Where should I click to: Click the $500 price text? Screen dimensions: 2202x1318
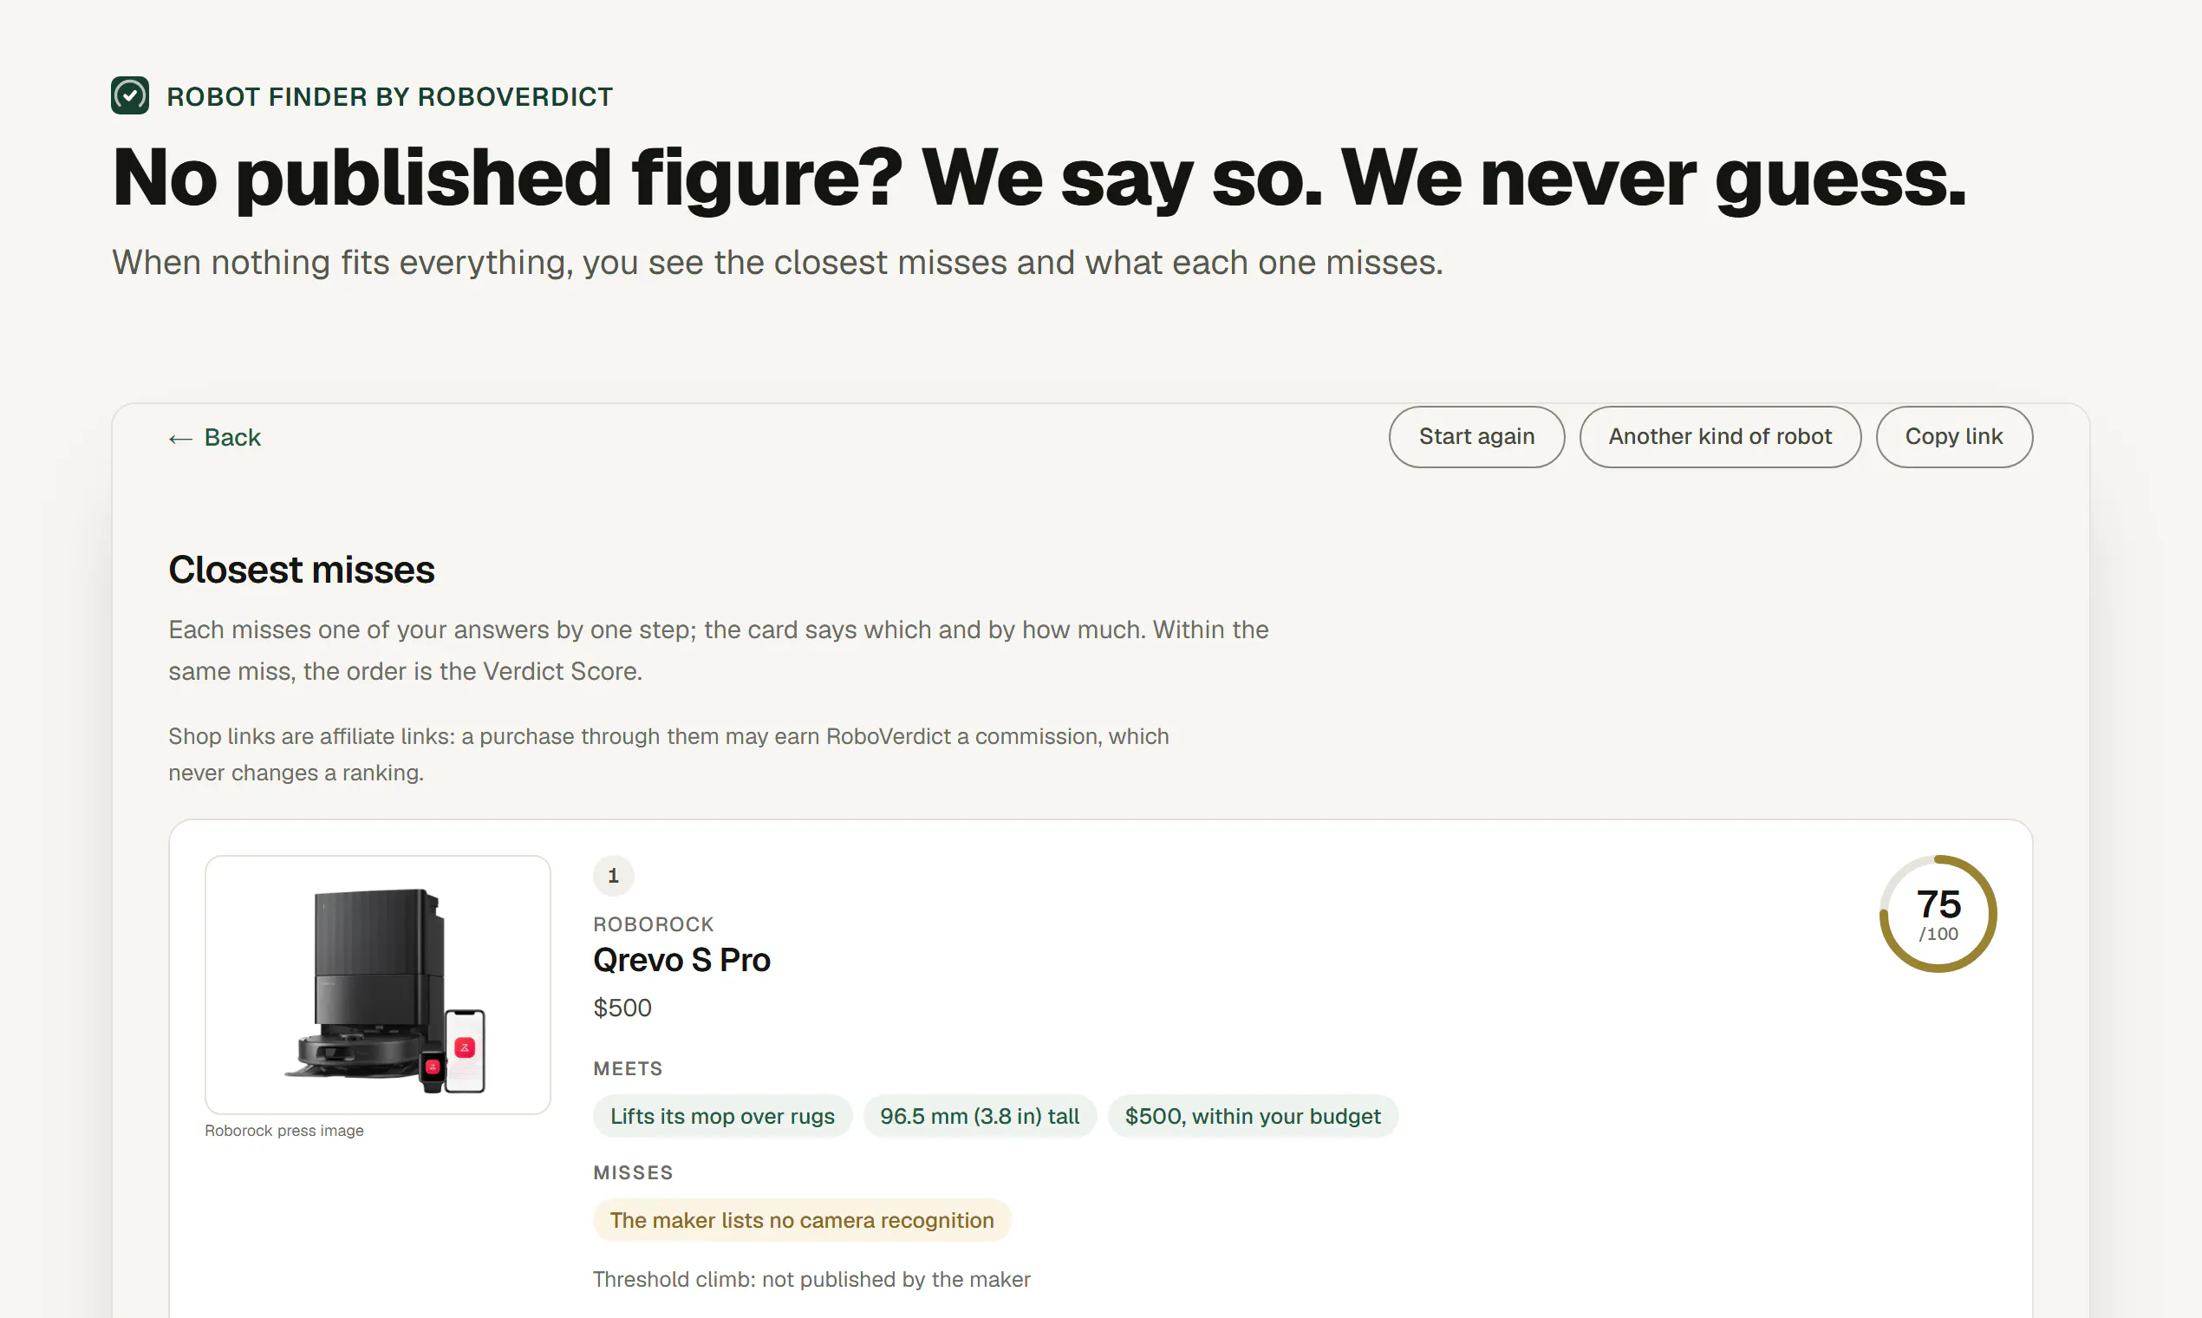(x=622, y=1008)
